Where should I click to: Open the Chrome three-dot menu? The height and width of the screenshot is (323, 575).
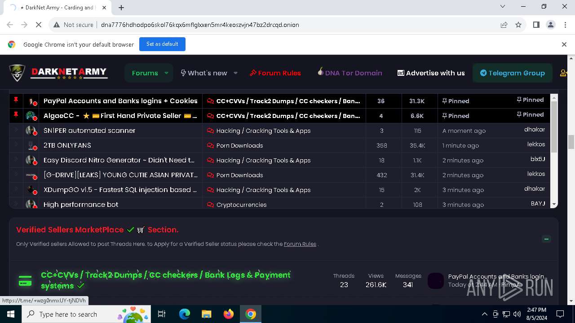tap(565, 25)
